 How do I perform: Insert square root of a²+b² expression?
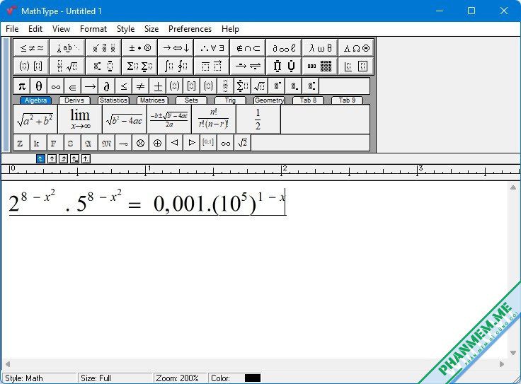tap(35, 120)
